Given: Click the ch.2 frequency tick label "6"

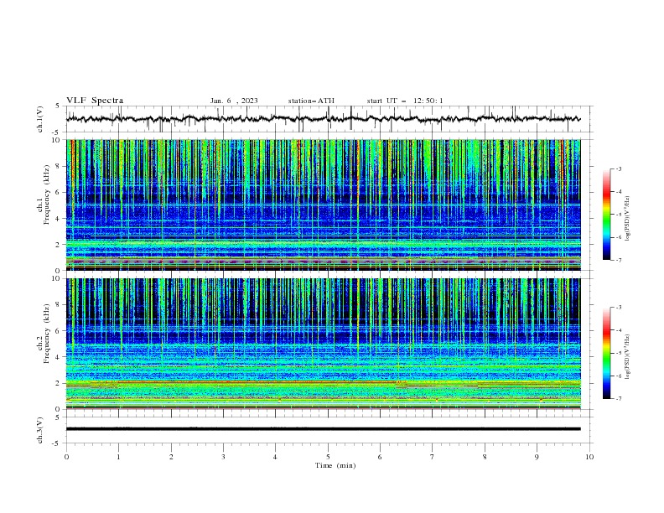Looking at the screenshot, I should [x=59, y=331].
